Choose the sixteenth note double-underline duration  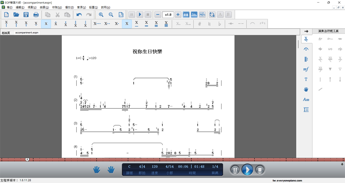click(x=146, y=24)
